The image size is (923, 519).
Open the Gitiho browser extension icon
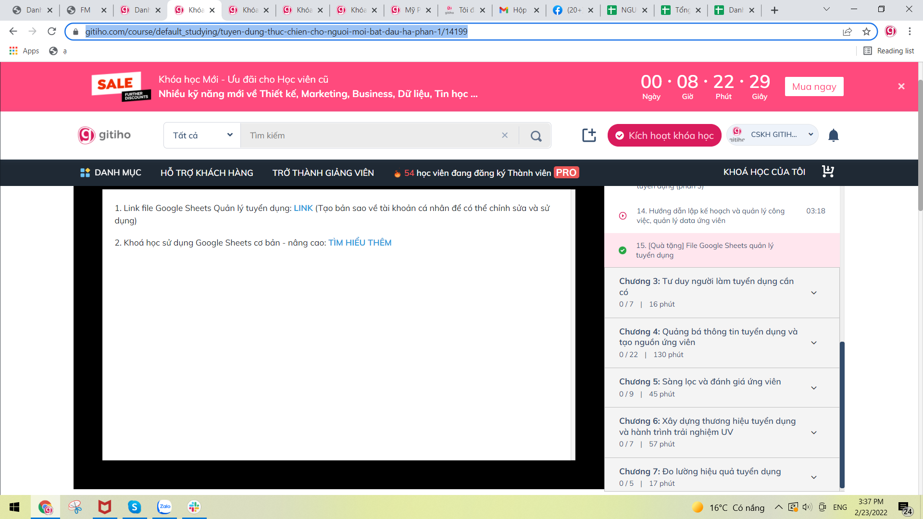coord(890,32)
